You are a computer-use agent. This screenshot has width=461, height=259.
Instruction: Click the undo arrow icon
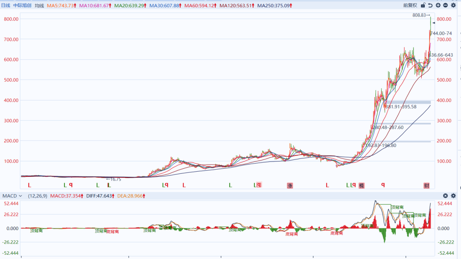430,6
